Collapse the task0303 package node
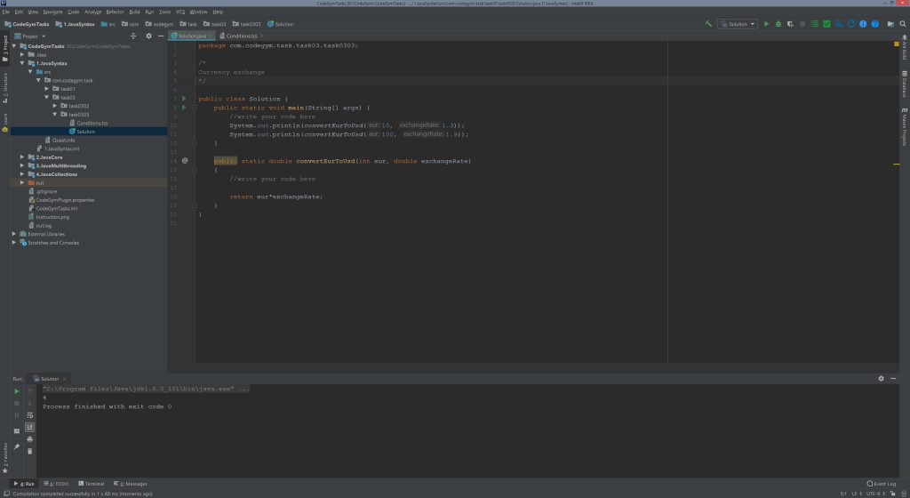 (x=54, y=114)
